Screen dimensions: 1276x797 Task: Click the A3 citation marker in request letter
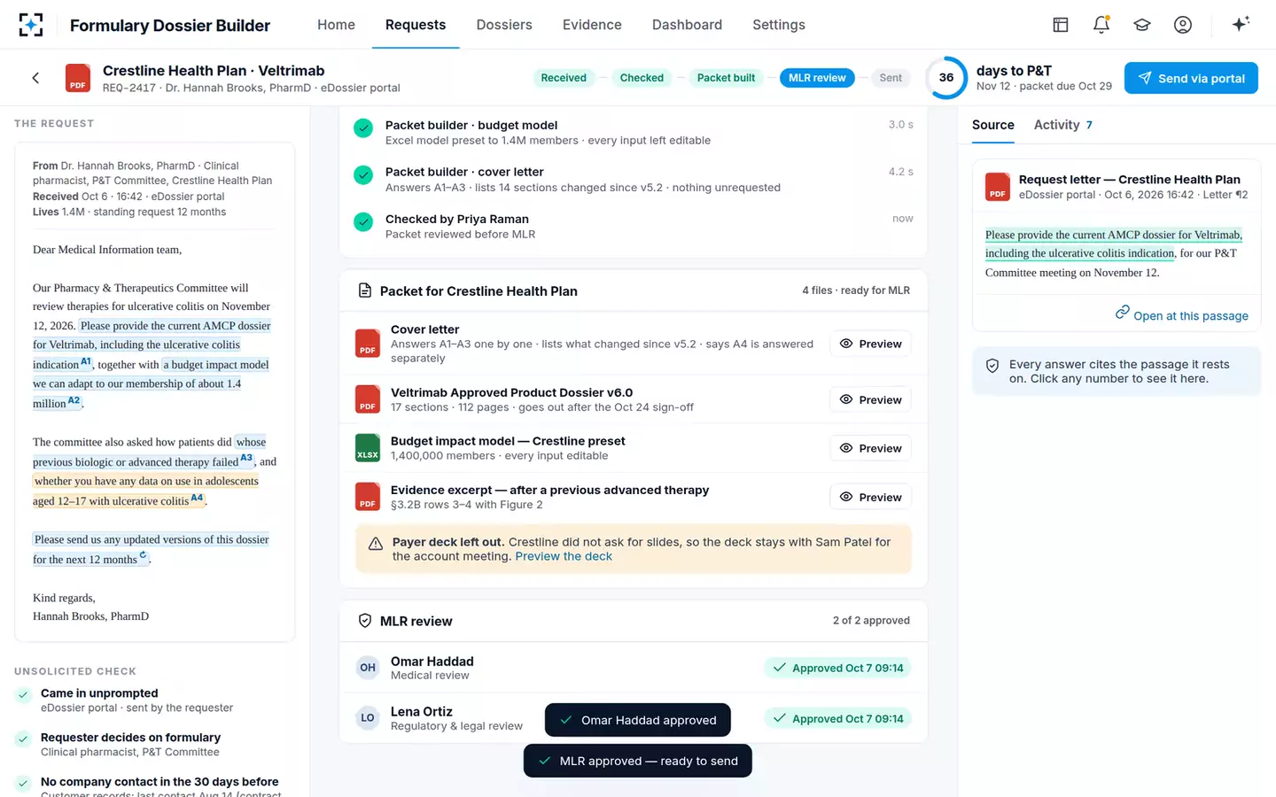[246, 458]
